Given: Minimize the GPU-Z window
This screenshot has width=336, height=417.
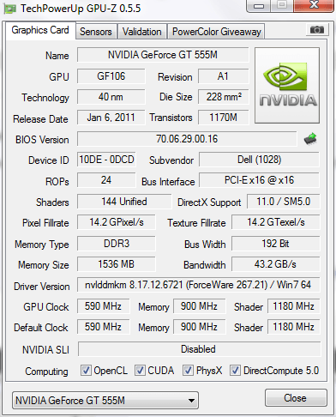Looking at the screenshot, I should coord(258,6).
